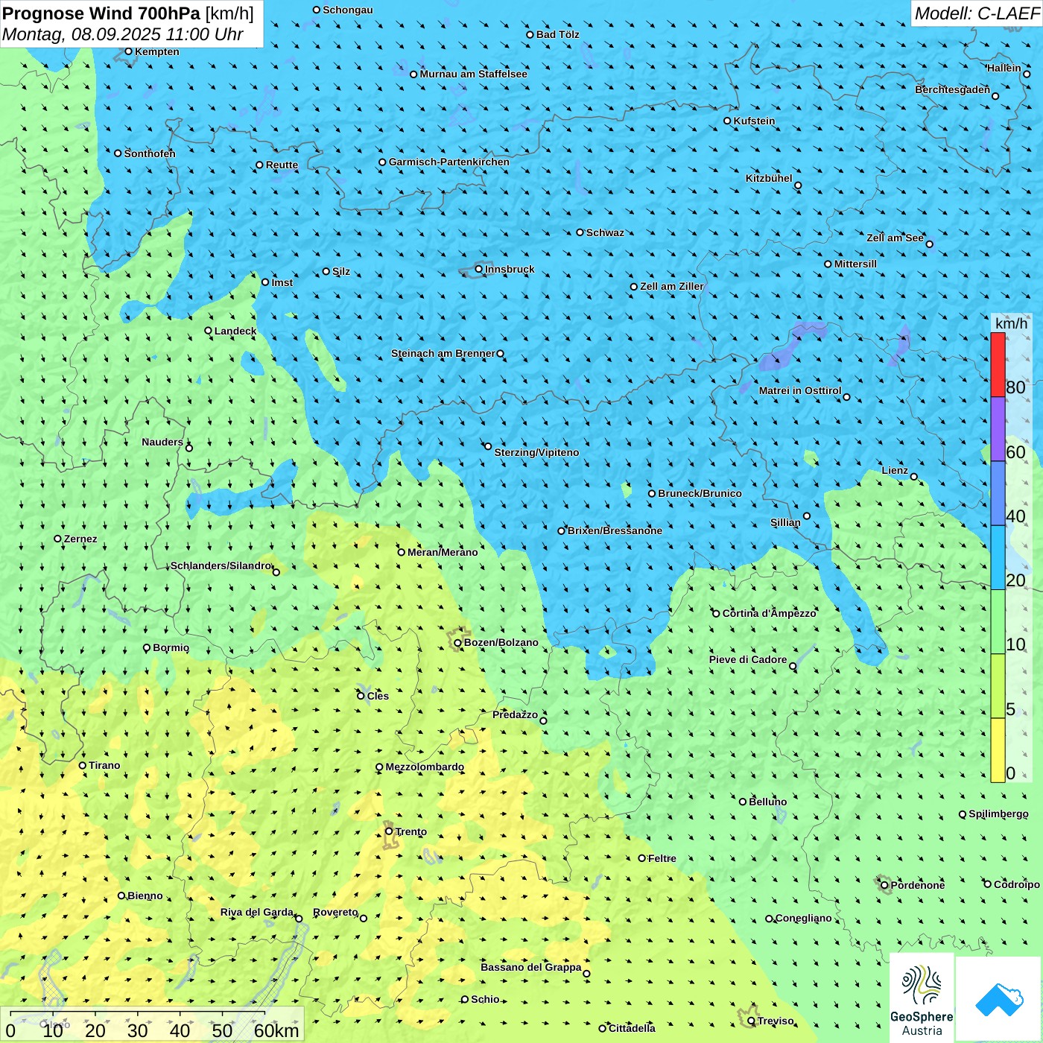Screen dimensions: 1043x1043
Task: Click the 'Garmisch-Partenkirchen' label
Action: (449, 162)
